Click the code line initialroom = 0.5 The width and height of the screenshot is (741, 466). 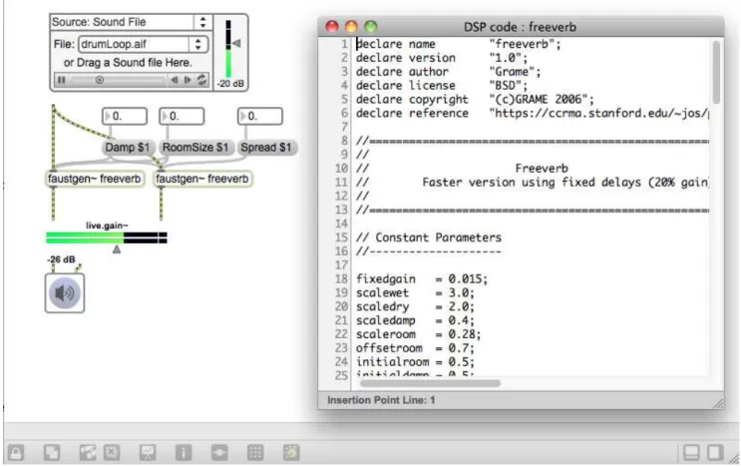415,361
